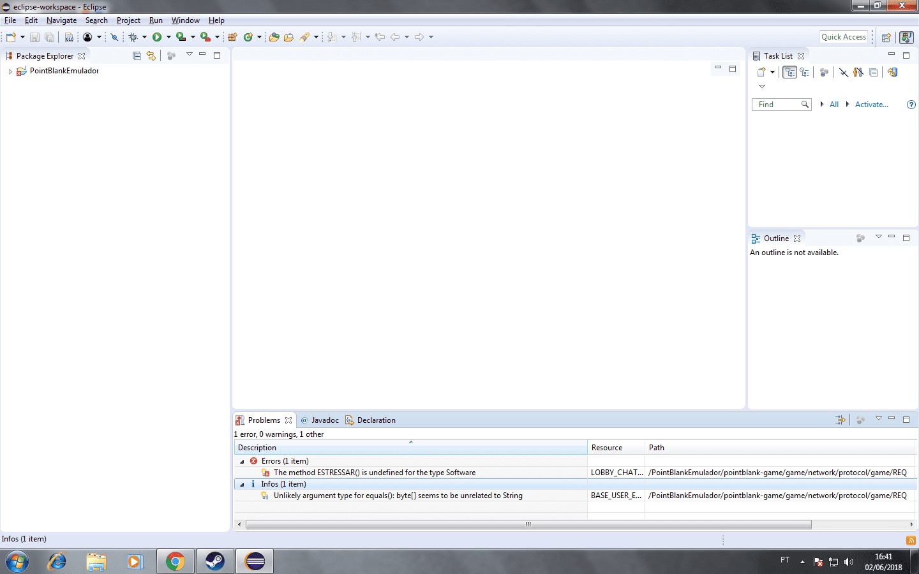Image resolution: width=919 pixels, height=574 pixels.
Task: Click the binary 010 file toolbar icon
Action: pyautogui.click(x=69, y=37)
